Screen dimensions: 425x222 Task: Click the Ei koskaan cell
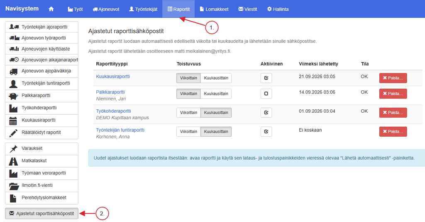310,130
